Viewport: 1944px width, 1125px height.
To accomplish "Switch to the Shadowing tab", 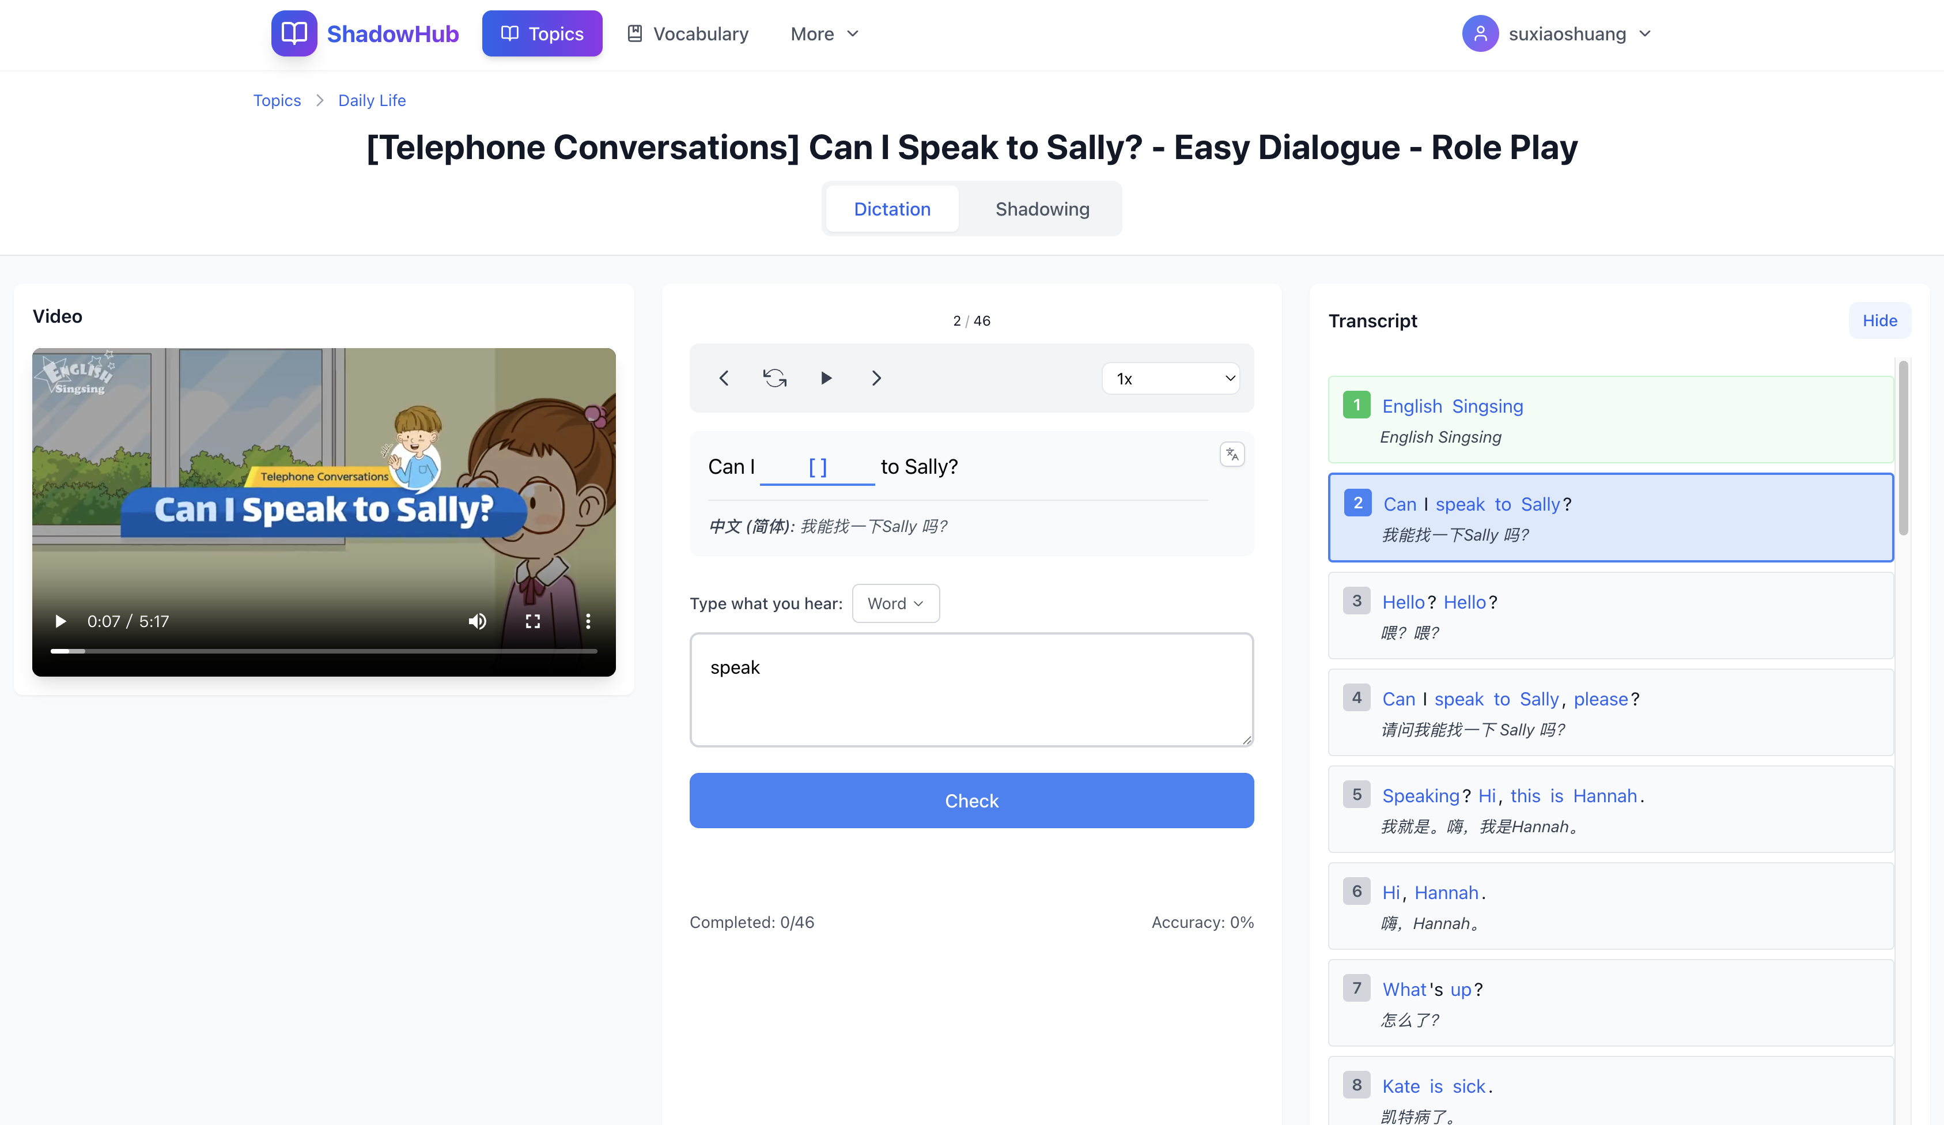I will (1042, 208).
